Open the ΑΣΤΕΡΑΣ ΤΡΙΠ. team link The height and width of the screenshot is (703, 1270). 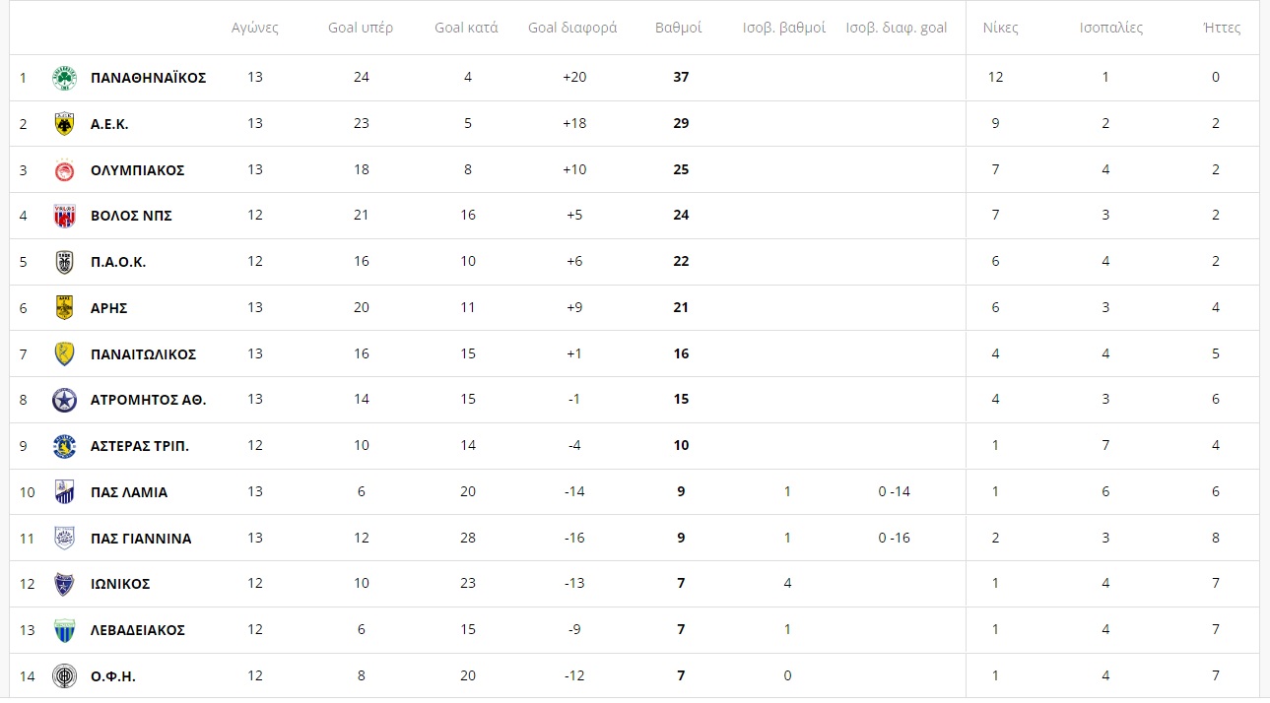coord(140,446)
